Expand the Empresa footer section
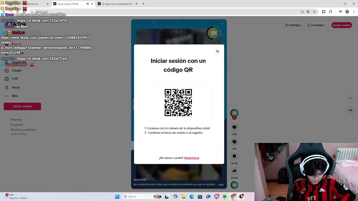358x201 pixels. [16, 120]
